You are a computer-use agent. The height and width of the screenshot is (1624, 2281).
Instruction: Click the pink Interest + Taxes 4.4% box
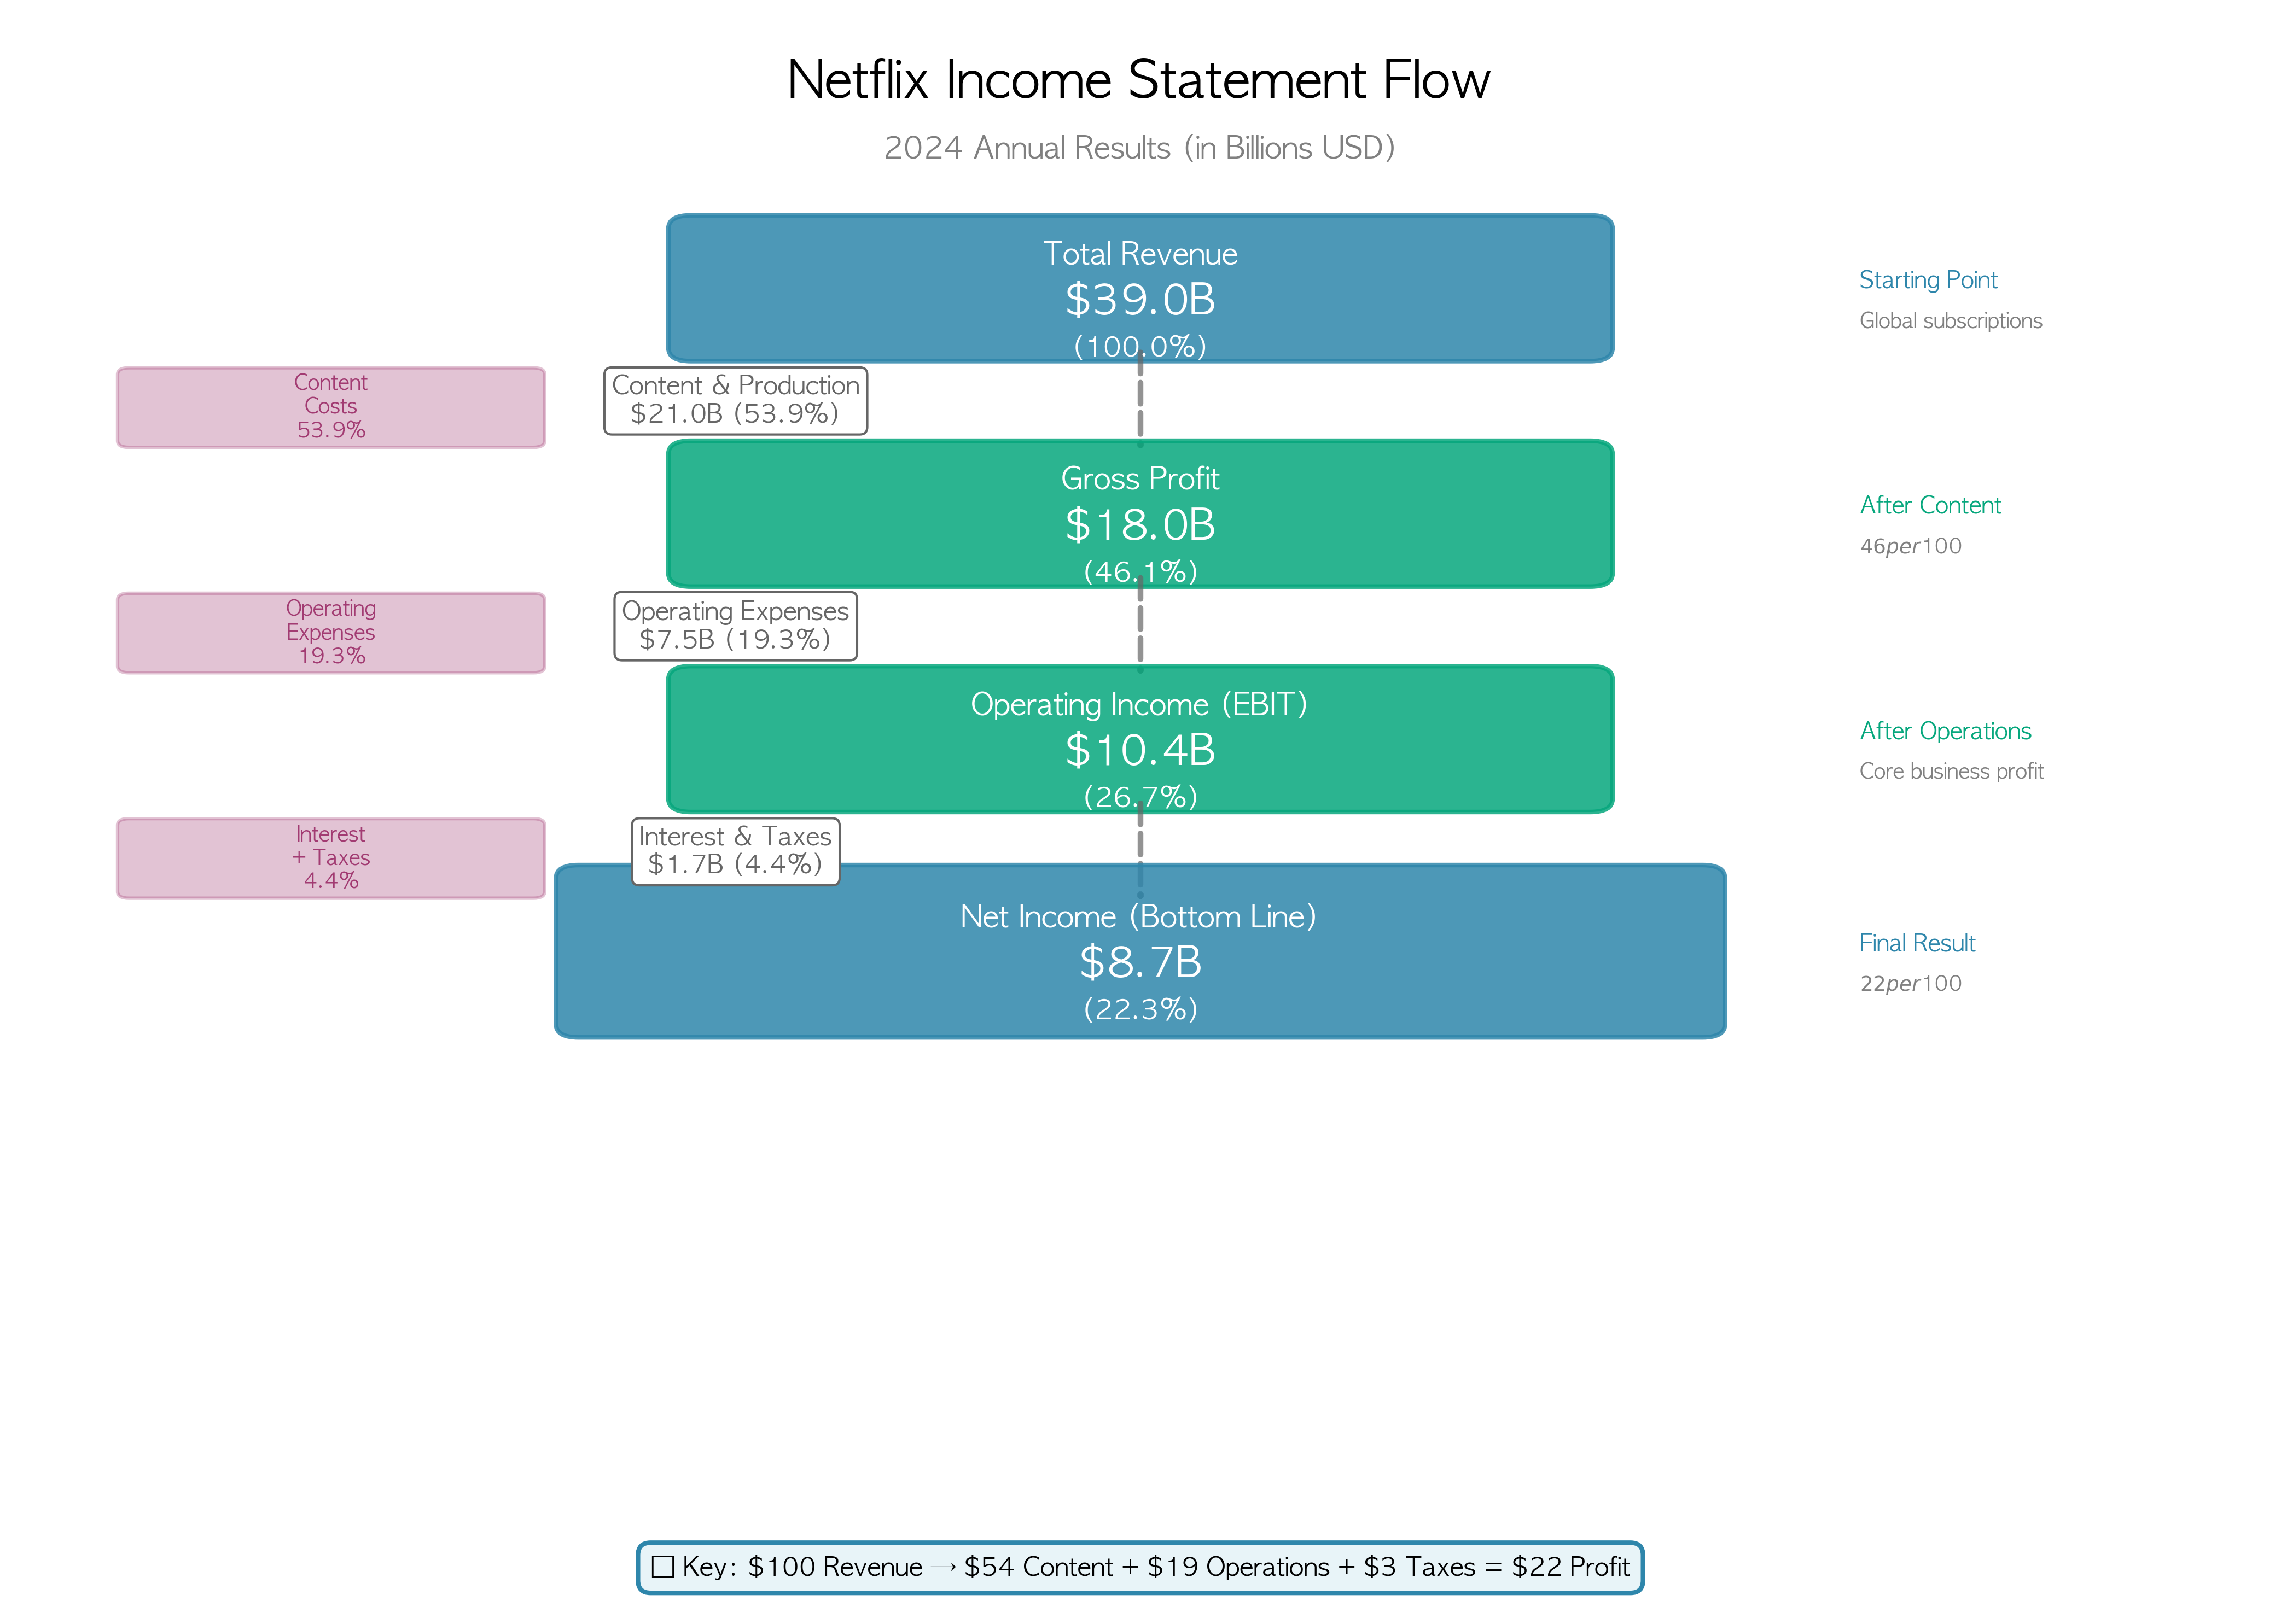[x=330, y=858]
